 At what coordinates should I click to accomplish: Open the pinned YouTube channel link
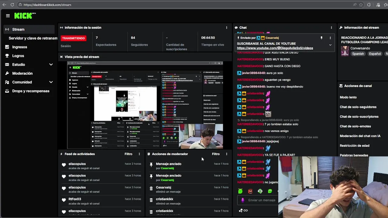click(x=275, y=48)
